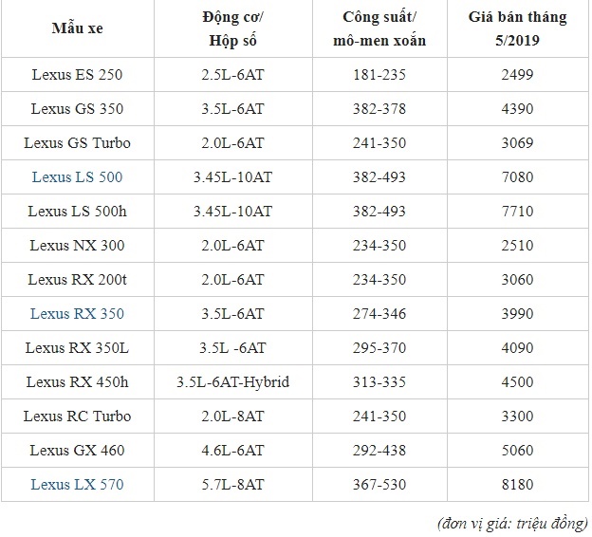The width and height of the screenshot is (592, 537).
Task: Open the Lexus LS 500 link
Action: pyautogui.click(x=77, y=177)
